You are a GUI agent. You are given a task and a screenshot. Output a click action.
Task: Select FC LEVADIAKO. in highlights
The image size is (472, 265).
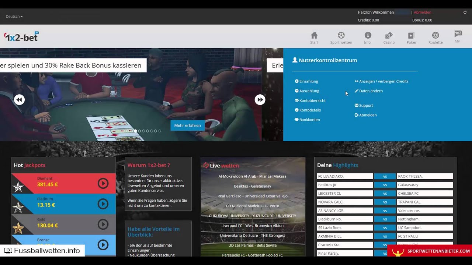tap(345, 176)
